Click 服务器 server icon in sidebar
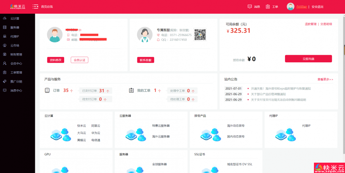The height and width of the screenshot is (173, 345). coord(4,27)
